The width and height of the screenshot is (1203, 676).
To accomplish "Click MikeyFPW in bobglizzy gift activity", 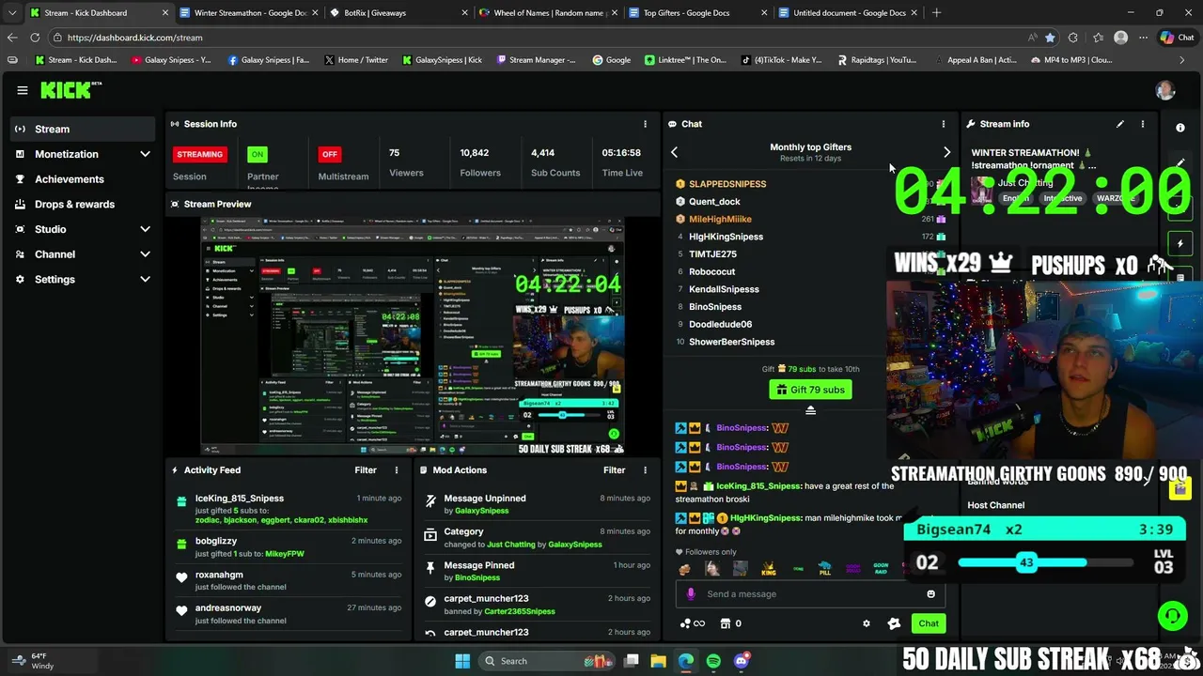I will tap(285, 554).
